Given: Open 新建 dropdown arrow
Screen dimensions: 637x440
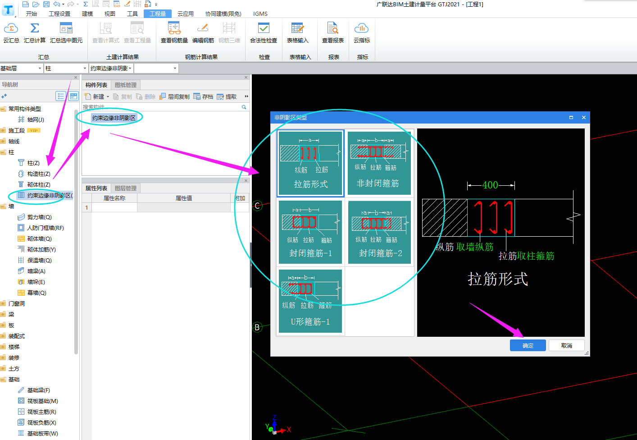Looking at the screenshot, I should click(108, 96).
